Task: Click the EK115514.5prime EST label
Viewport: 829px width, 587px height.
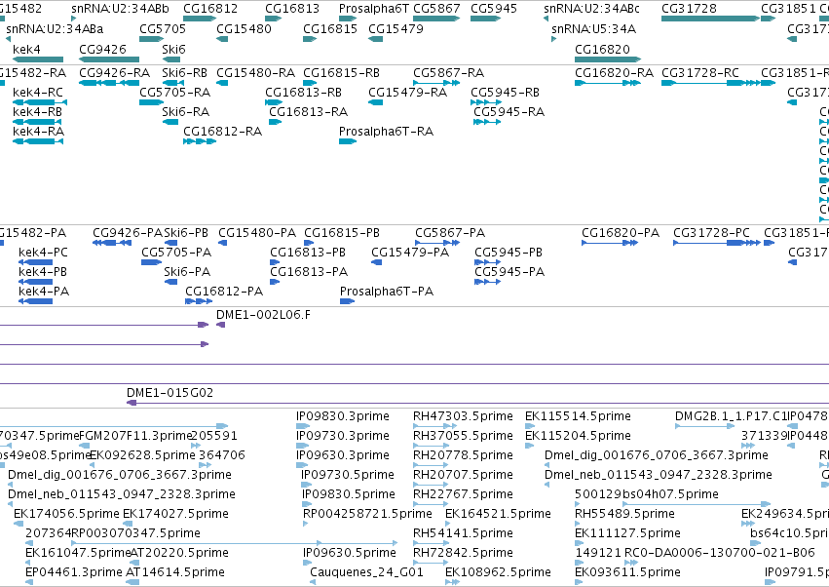Action: tap(578, 416)
